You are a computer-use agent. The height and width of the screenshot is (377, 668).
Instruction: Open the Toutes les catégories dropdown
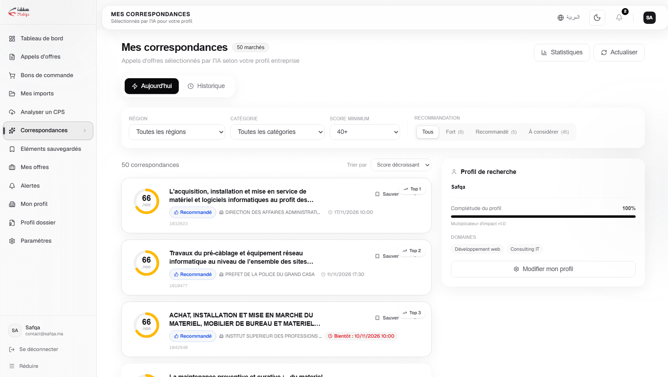point(277,132)
